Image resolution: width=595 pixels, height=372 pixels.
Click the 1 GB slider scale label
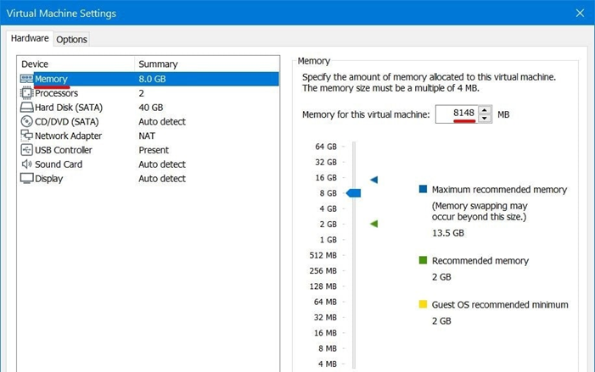pos(328,240)
